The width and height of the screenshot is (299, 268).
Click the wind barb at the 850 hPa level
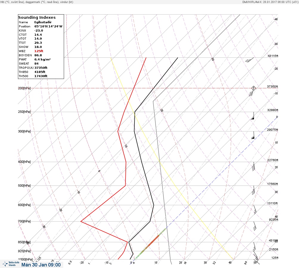pyautogui.click(x=255, y=247)
